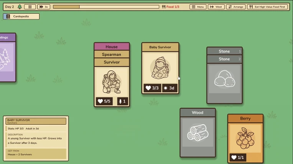
Task: Click the green tree icon next to Day 2
Action: click(x=20, y=7)
